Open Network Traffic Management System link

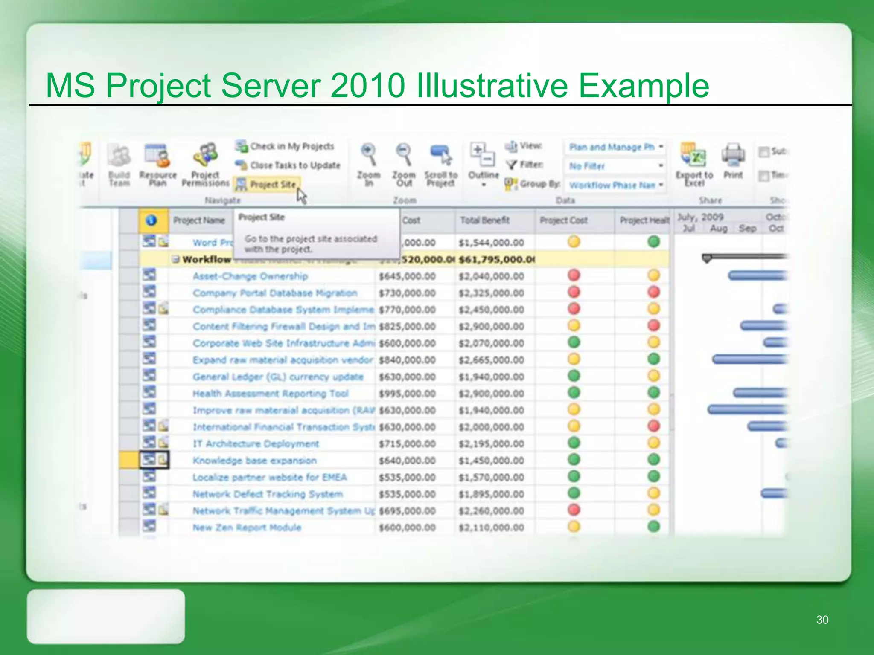coord(284,511)
